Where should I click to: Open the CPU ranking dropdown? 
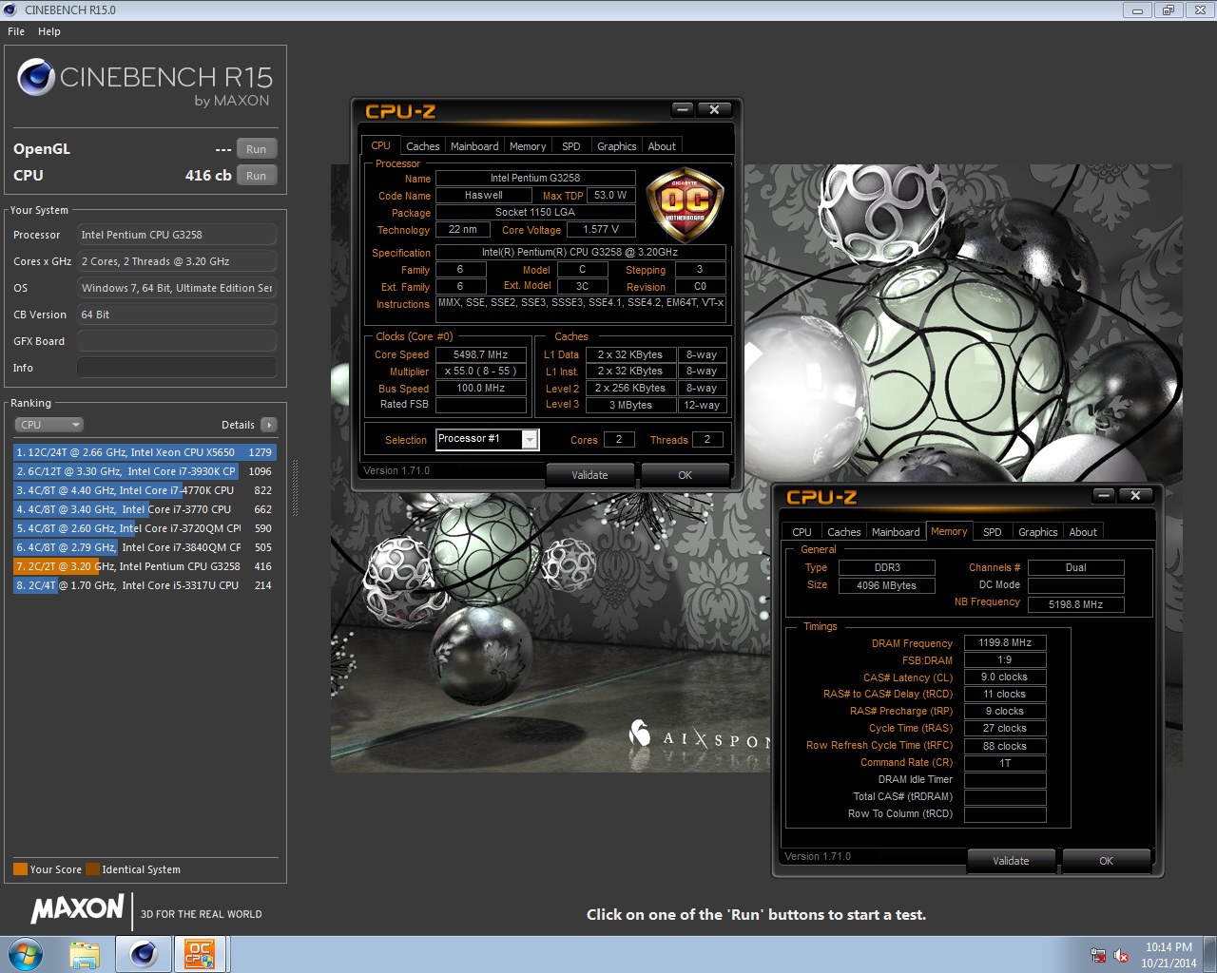click(49, 425)
